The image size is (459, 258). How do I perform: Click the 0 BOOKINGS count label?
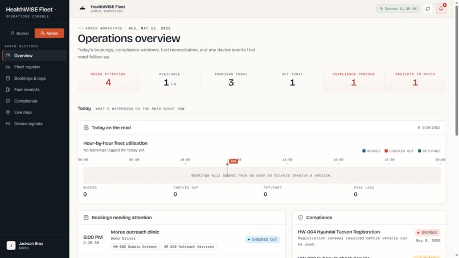click(x=429, y=128)
